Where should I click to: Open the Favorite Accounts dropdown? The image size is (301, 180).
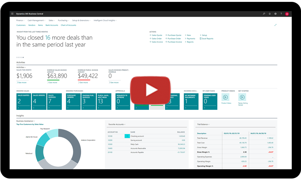116,124
